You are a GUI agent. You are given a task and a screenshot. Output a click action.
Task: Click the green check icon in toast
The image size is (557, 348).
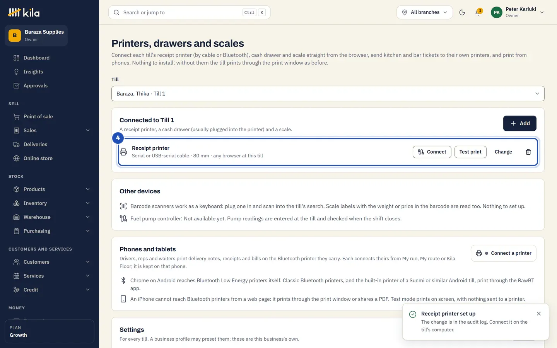413,314
